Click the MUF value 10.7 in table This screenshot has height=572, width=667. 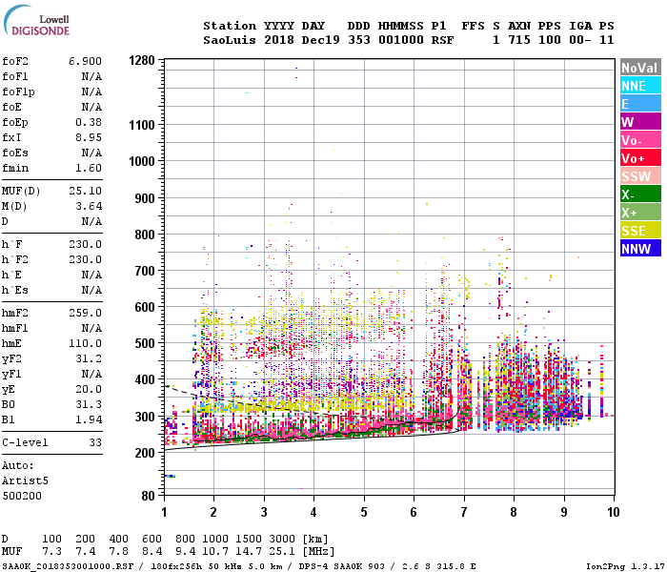click(215, 552)
